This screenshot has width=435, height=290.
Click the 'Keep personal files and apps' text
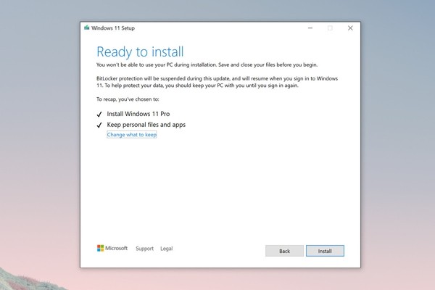coord(146,125)
